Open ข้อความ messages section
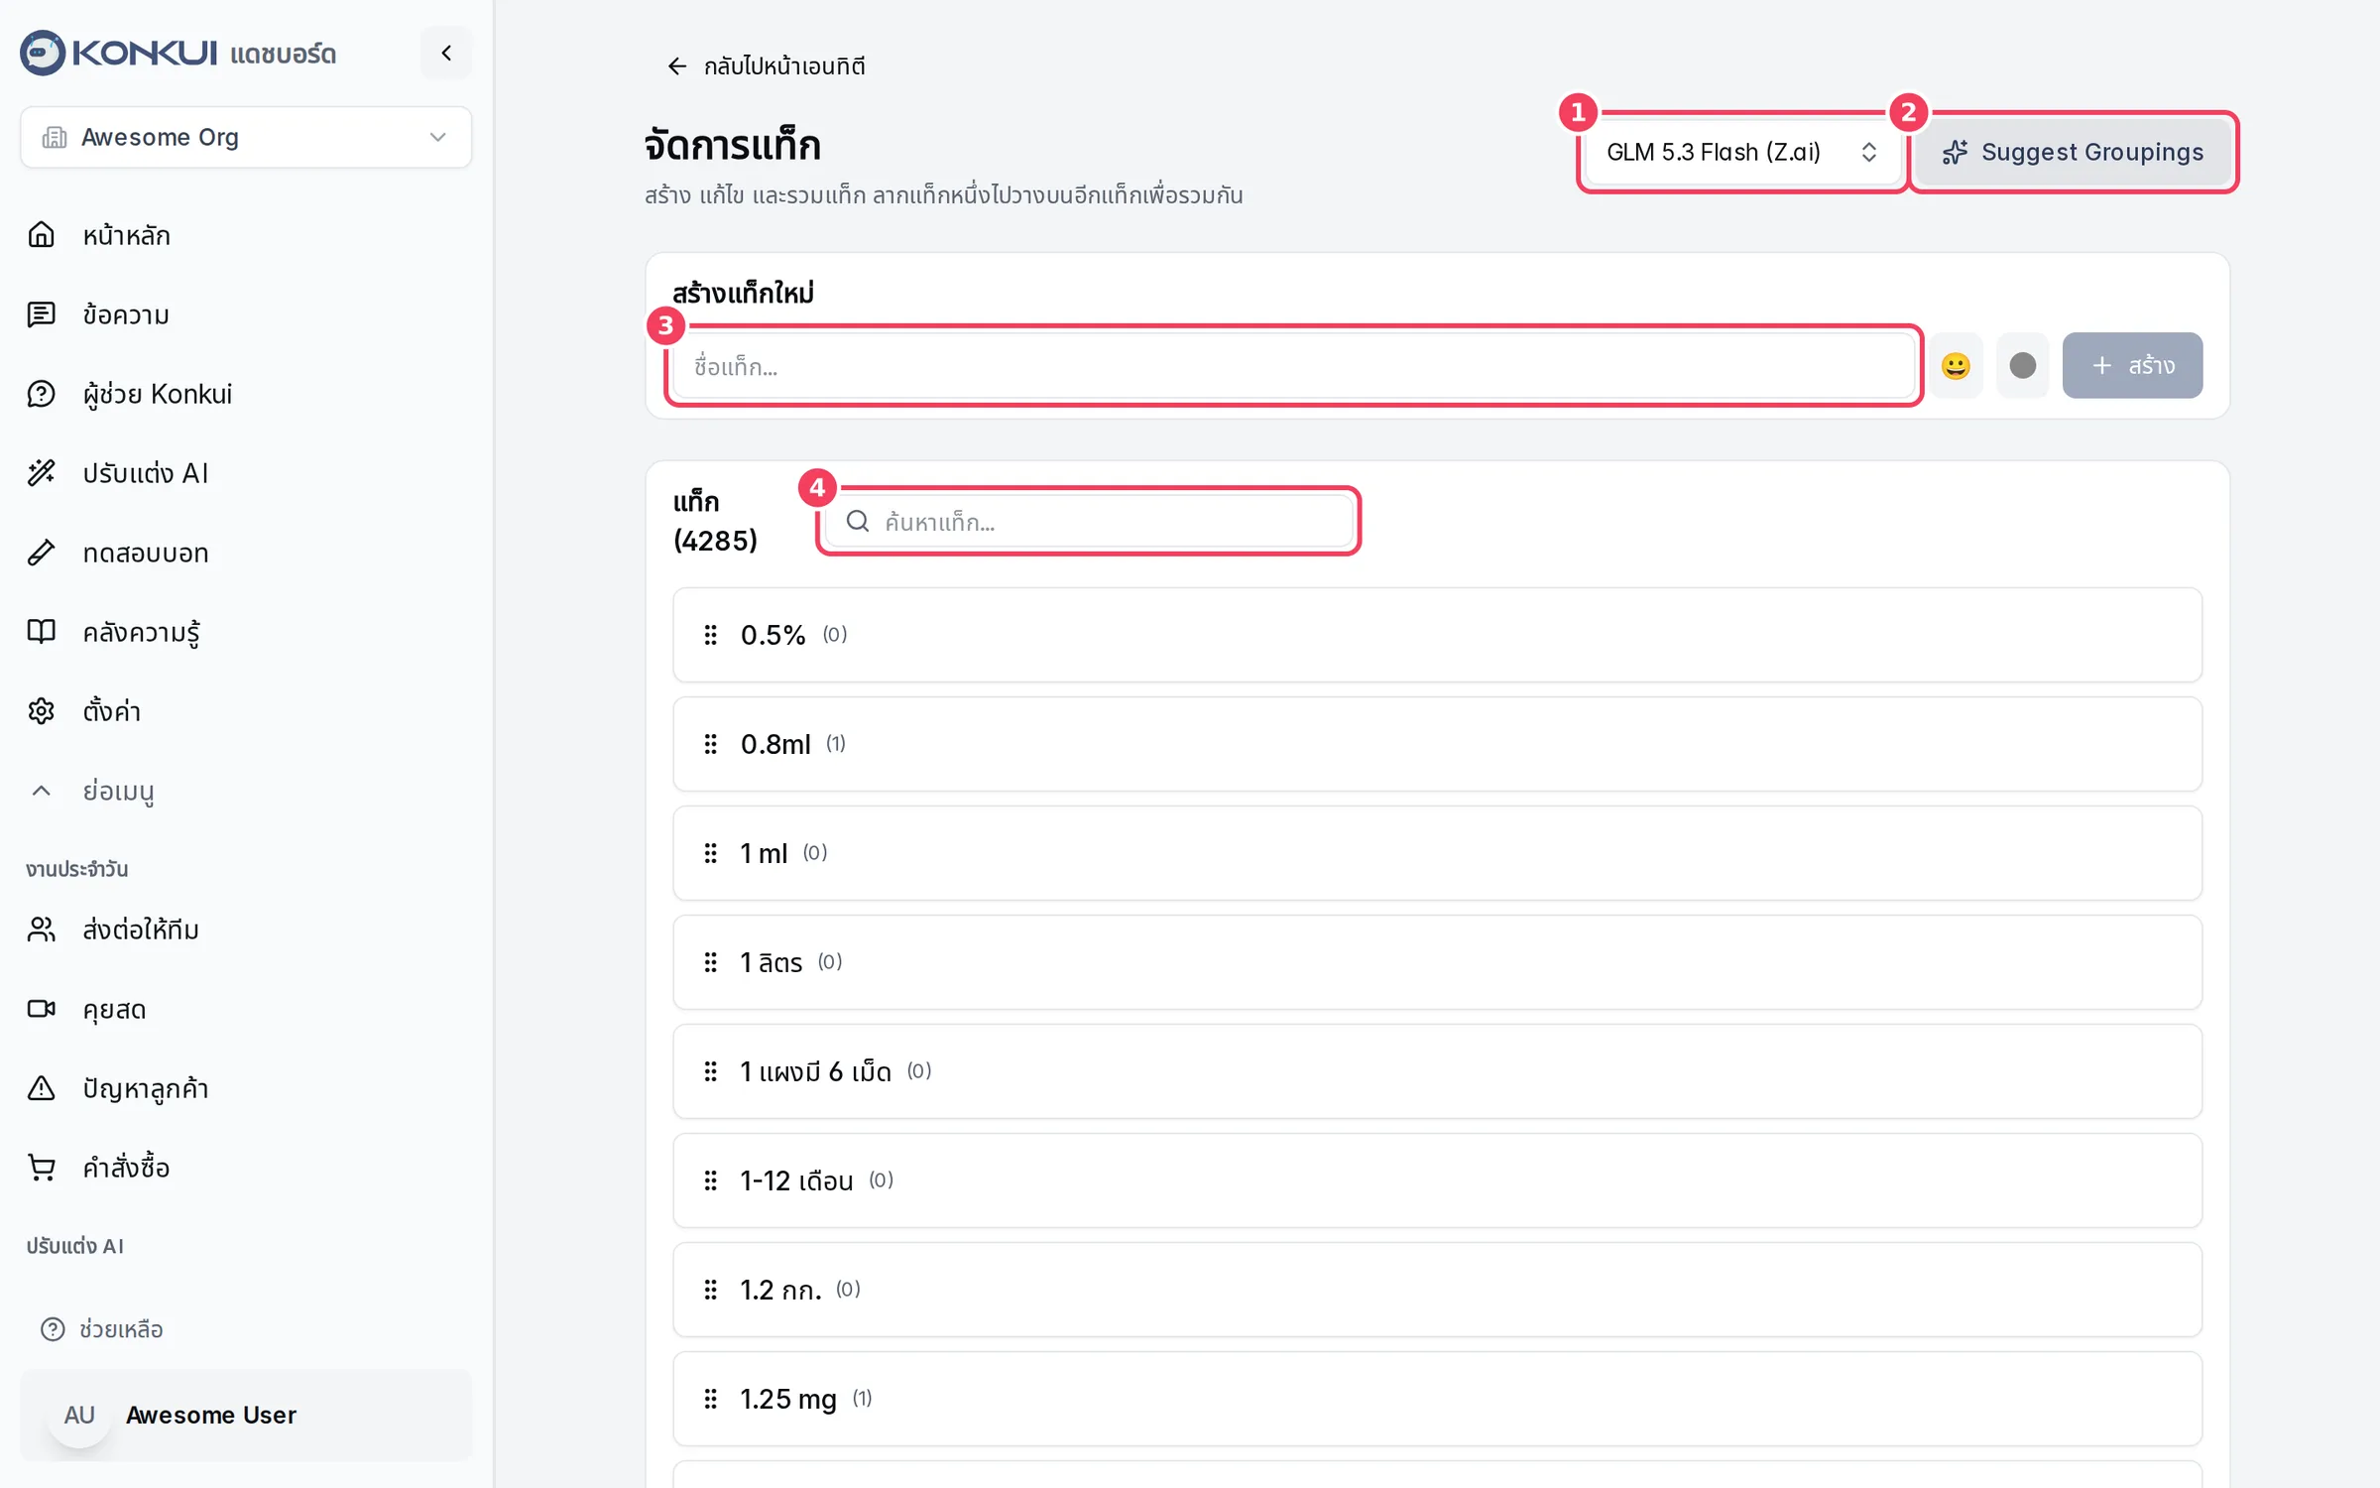The width and height of the screenshot is (2380, 1488). pyautogui.click(x=126, y=314)
